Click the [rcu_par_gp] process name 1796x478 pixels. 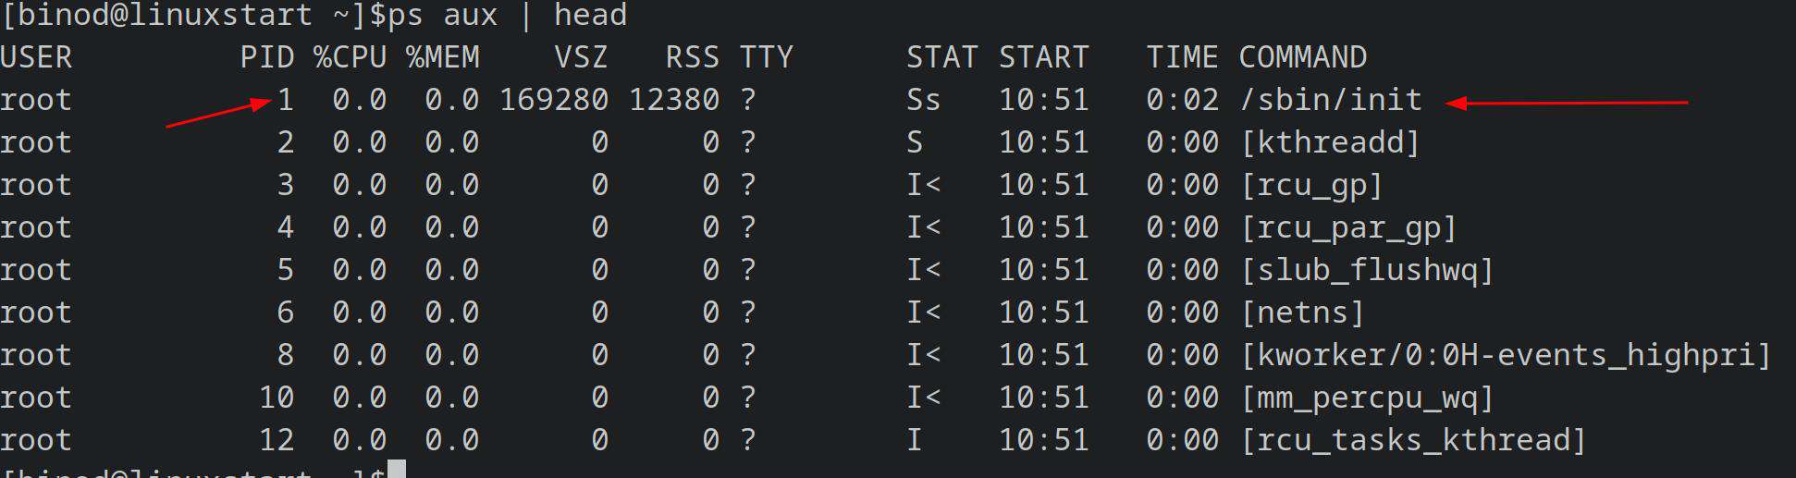pyautogui.click(x=1348, y=227)
